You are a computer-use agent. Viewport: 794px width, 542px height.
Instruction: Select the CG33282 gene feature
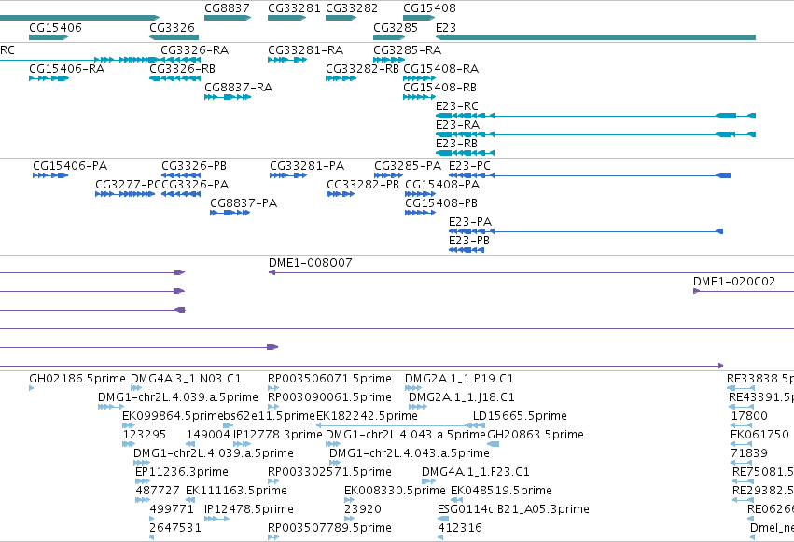(341, 18)
